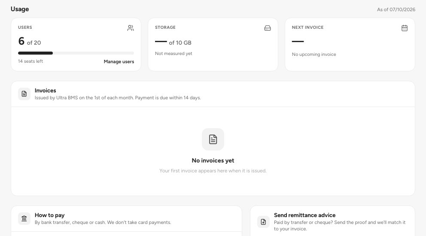This screenshot has width=426, height=236.
Task: Click the 'Invoices' section heading
Action: (46, 91)
